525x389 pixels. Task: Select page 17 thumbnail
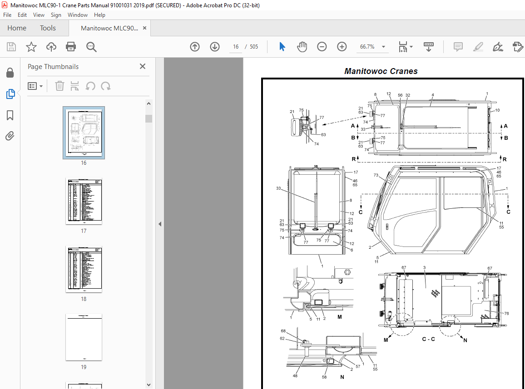click(x=84, y=201)
